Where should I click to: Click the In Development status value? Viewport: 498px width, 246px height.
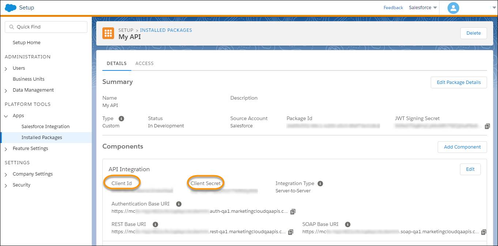pyautogui.click(x=166, y=126)
